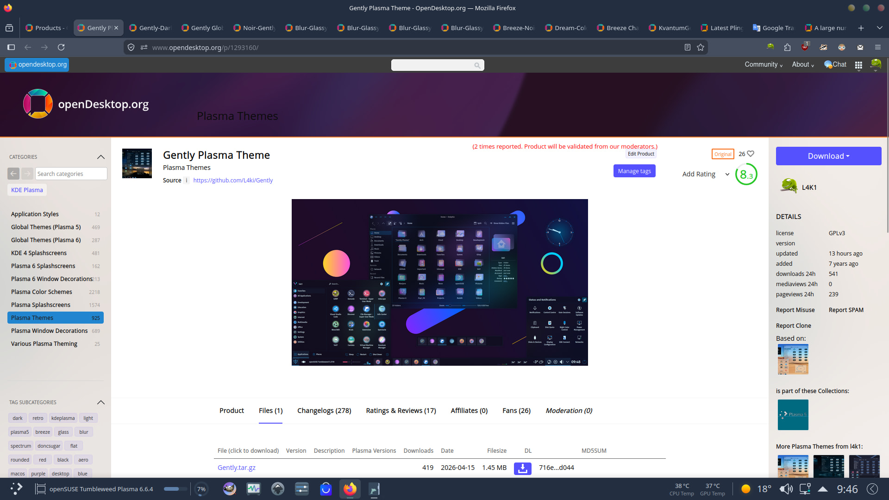
Task: Click the heart icon to become a fan
Action: (x=751, y=154)
